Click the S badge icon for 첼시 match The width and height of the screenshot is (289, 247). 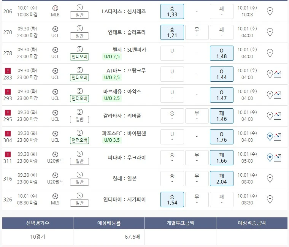79,49
